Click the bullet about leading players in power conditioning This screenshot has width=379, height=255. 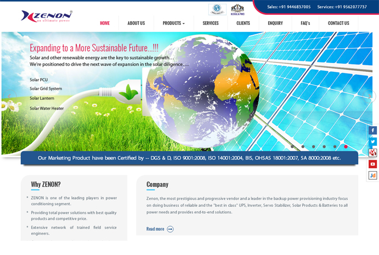74,201
